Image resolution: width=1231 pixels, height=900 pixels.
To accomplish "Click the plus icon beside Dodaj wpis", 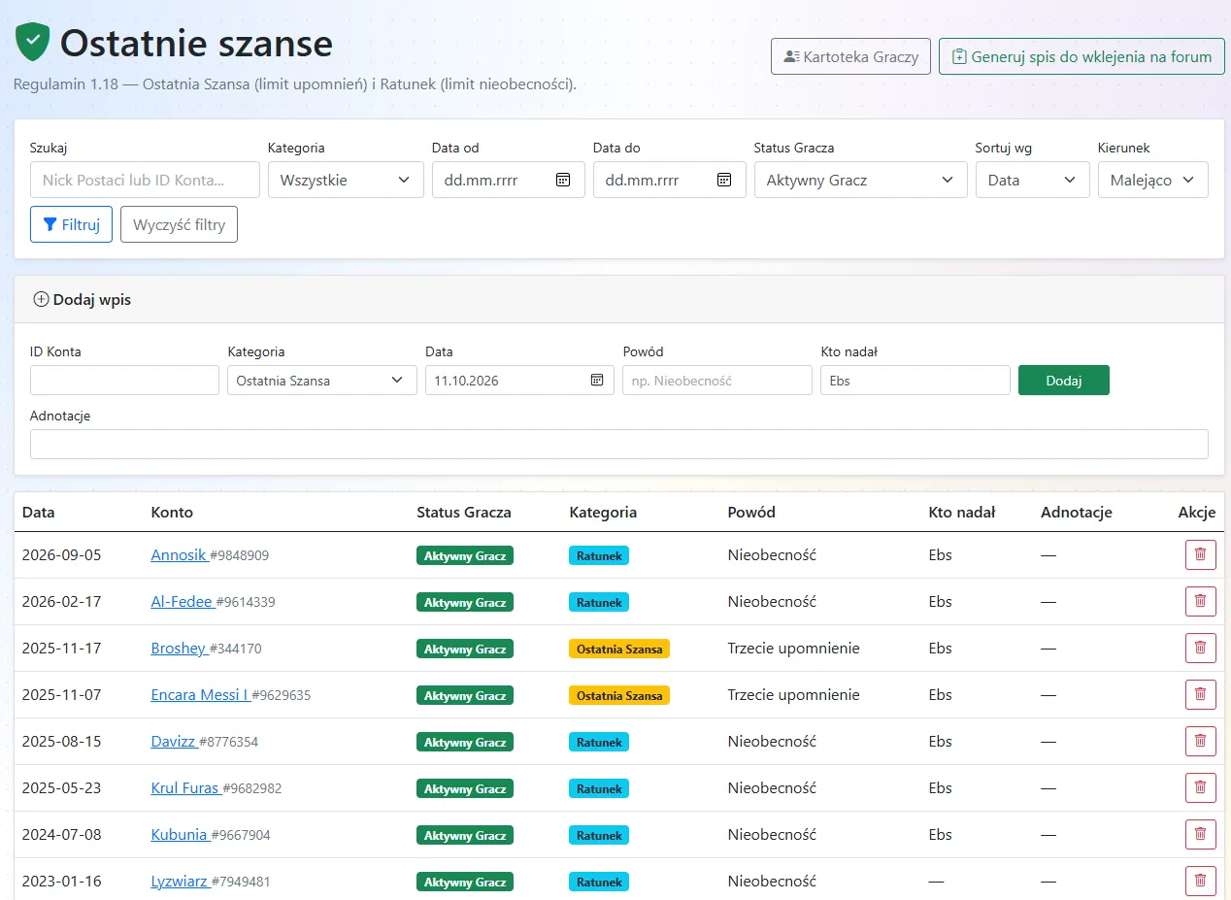I will pyautogui.click(x=41, y=299).
